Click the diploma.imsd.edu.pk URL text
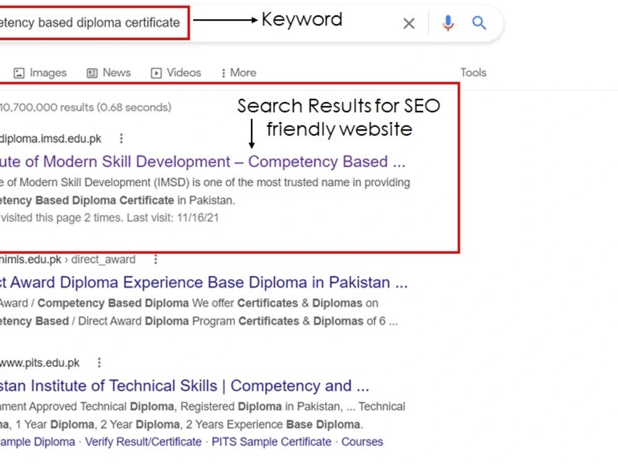This screenshot has height=464, width=618. point(51,139)
